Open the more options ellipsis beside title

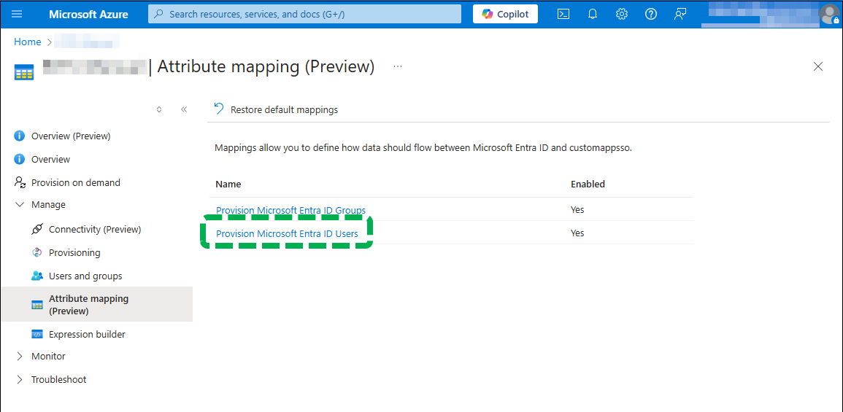coord(398,66)
